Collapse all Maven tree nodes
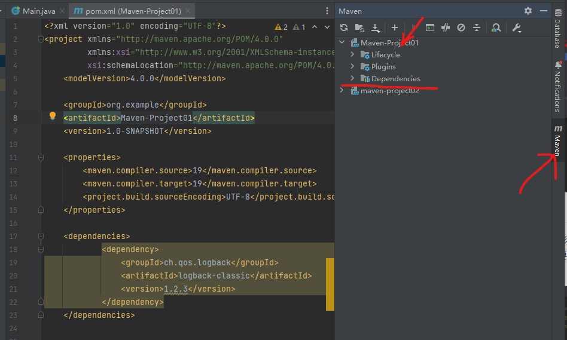The height and width of the screenshot is (340, 567). click(x=477, y=27)
